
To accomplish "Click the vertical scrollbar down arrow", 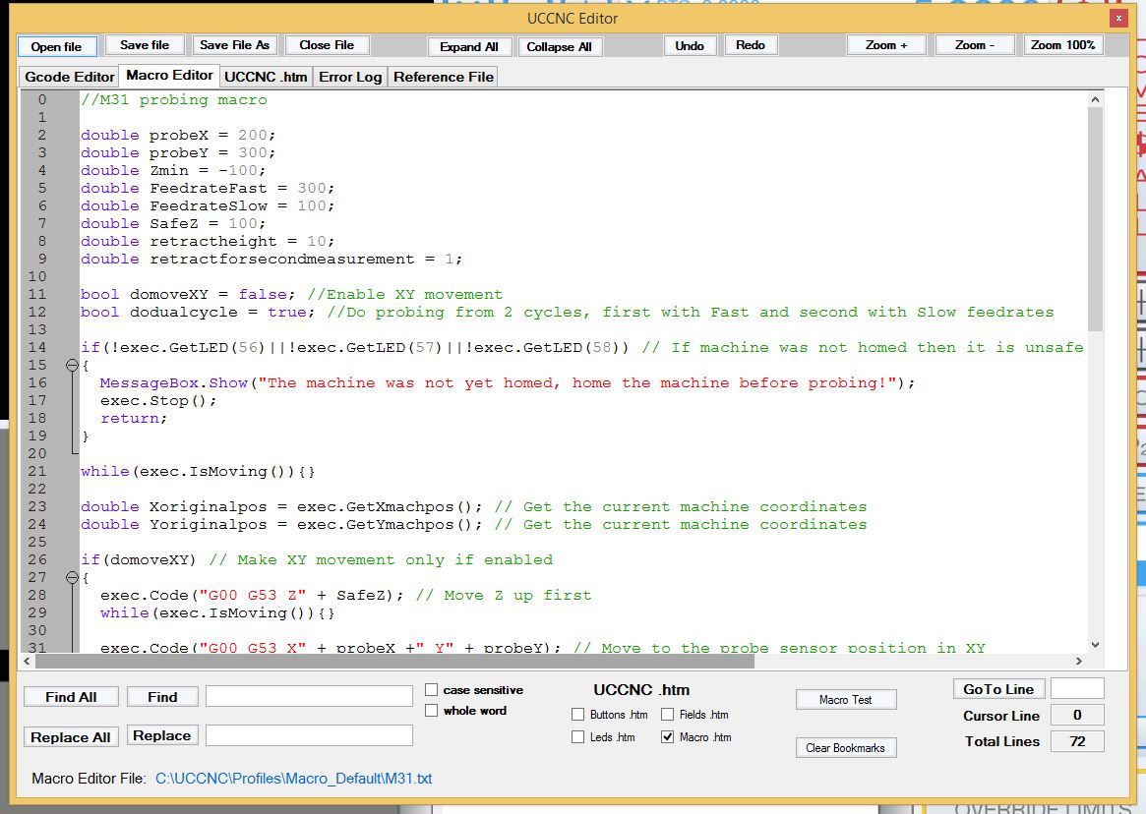I will pos(1095,645).
